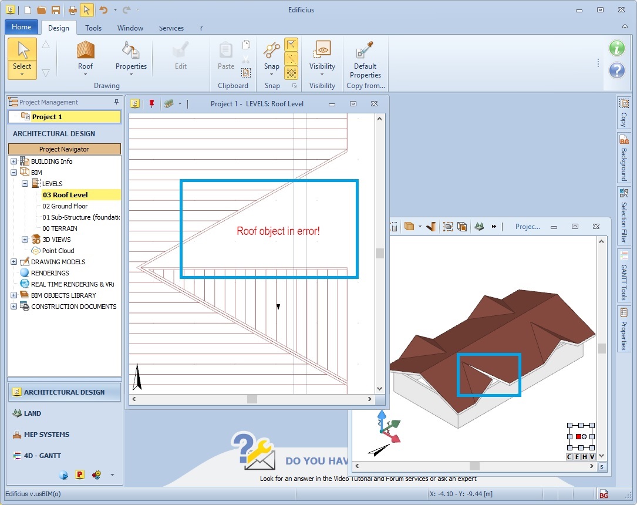
Task: Collapse the LEVELS tree node
Action: pos(25,184)
